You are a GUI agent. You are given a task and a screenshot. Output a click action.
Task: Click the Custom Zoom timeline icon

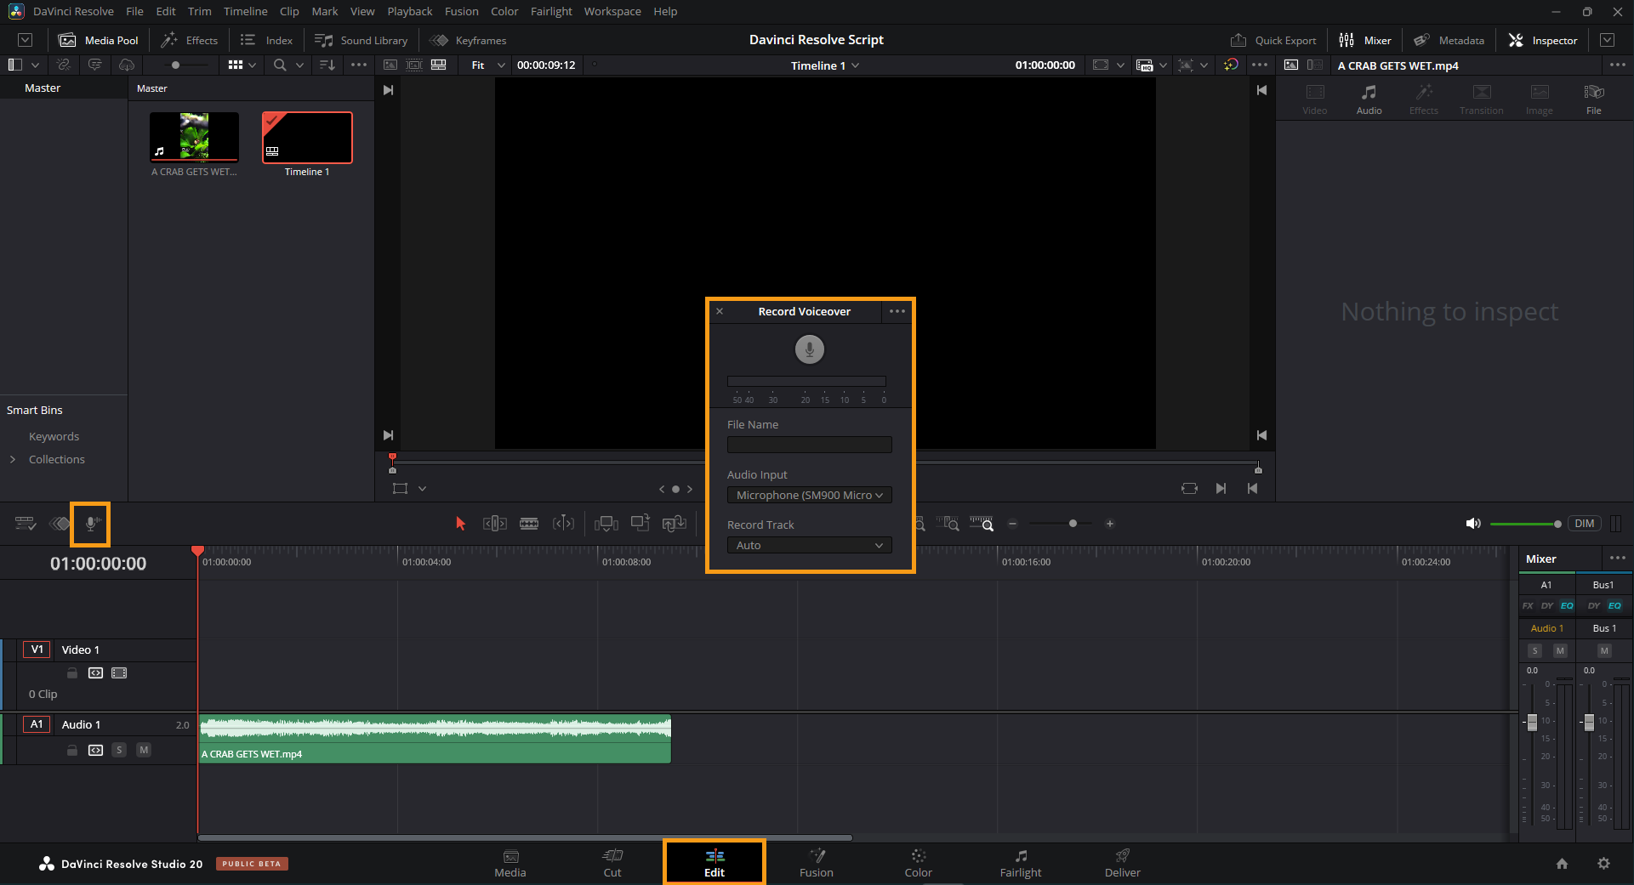(982, 524)
